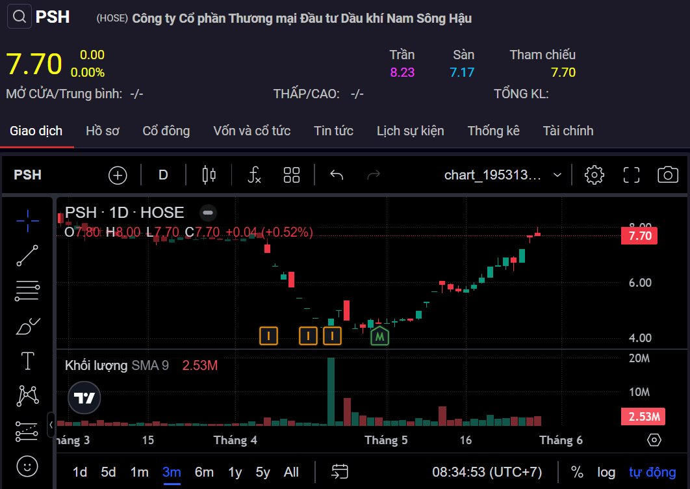
Task: Open the candlestick chart style selector
Action: (209, 175)
